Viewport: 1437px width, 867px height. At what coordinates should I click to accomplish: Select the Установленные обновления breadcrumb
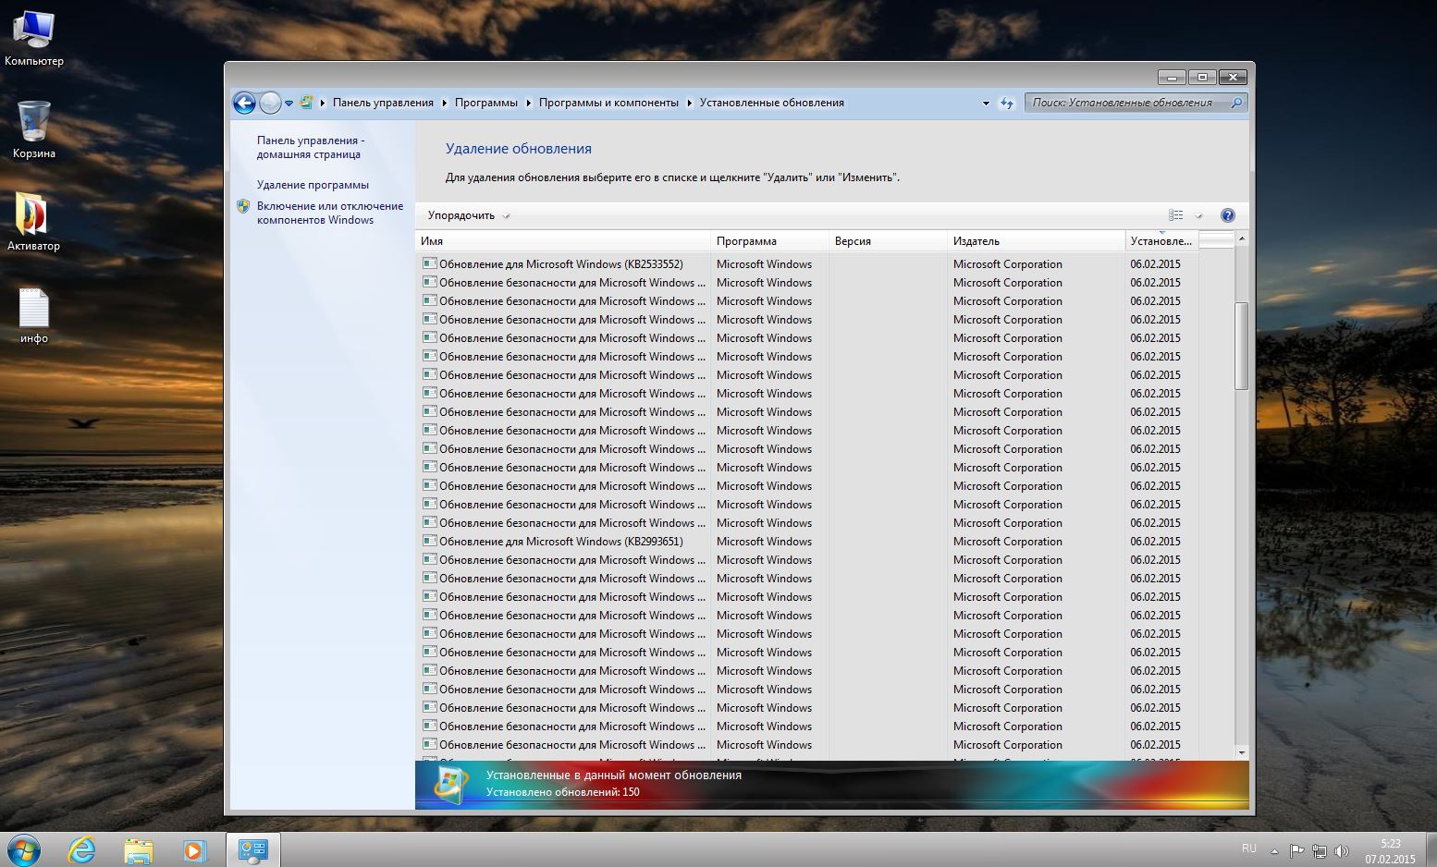[x=772, y=103]
